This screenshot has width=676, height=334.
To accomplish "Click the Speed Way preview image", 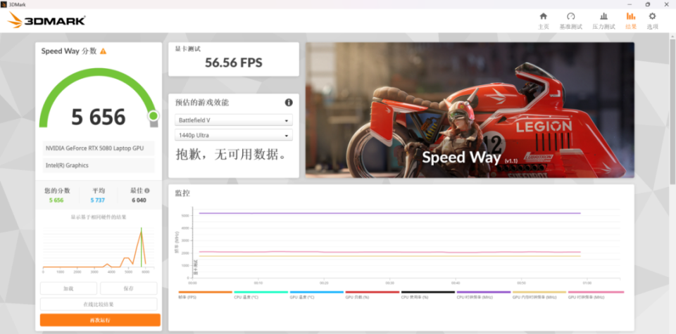I will pos(470,110).
